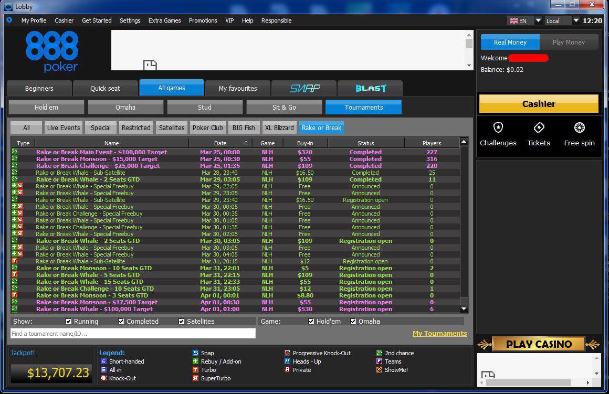Click the Lobby window title icon
The image size is (609, 394).
pos(8,7)
